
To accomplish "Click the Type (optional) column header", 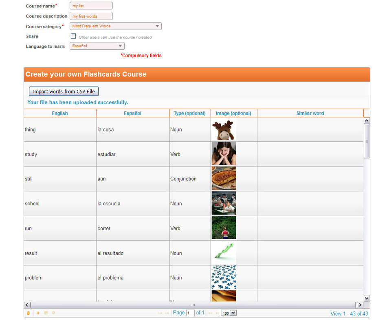I will click(x=190, y=113).
